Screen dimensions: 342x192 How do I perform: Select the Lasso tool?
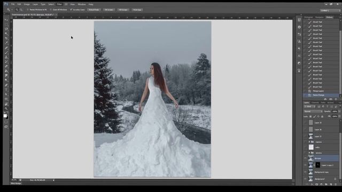coord(6,29)
